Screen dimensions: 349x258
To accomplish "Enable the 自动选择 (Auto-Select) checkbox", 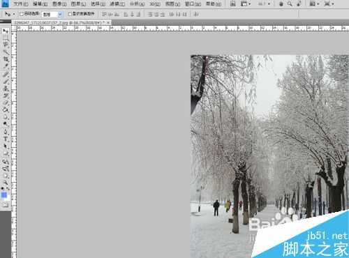I will point(22,14).
